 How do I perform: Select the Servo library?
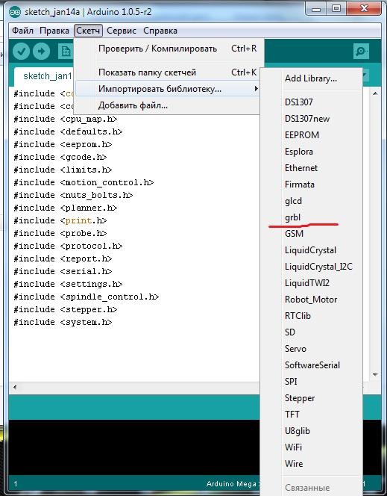311,349
